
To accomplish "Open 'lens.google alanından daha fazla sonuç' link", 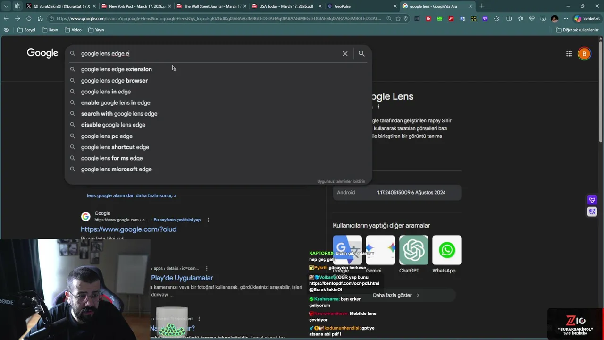I will pyautogui.click(x=132, y=195).
